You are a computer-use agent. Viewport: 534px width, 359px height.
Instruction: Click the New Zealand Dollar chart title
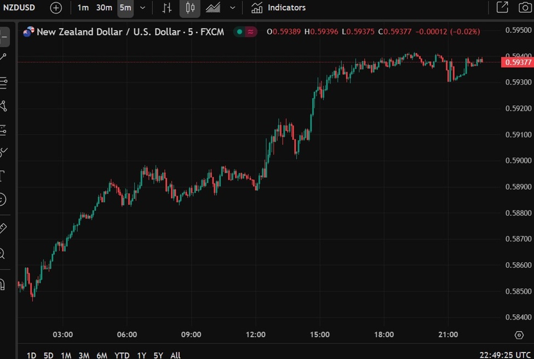pyautogui.click(x=130, y=32)
